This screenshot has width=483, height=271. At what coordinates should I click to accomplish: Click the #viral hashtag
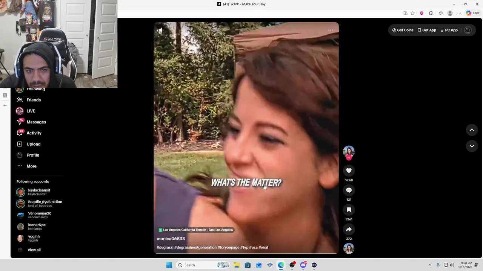[263, 247]
